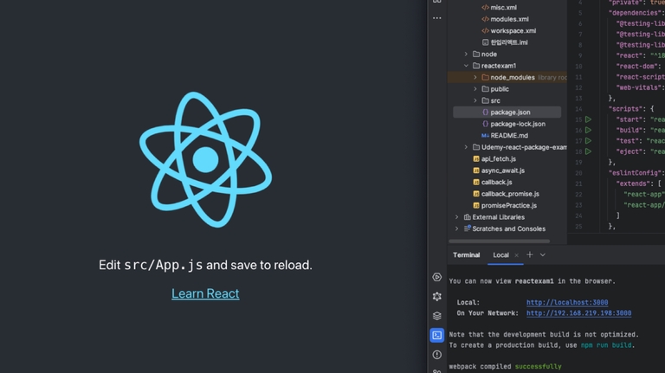665x373 pixels.
Task: Expand the External Libraries node
Action: click(x=457, y=217)
